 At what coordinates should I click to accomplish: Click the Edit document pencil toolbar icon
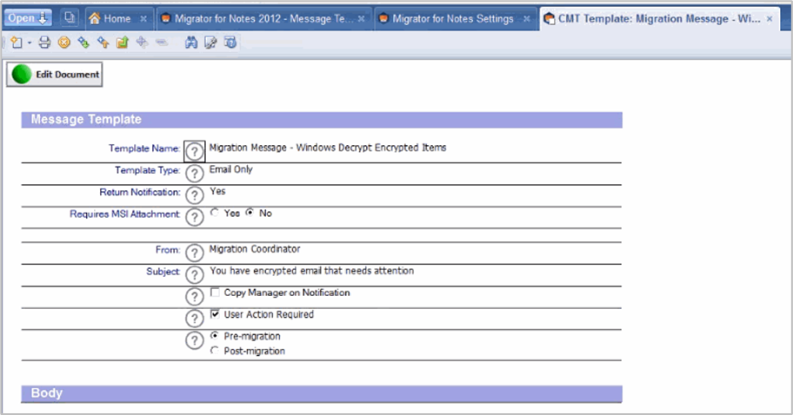coord(210,43)
